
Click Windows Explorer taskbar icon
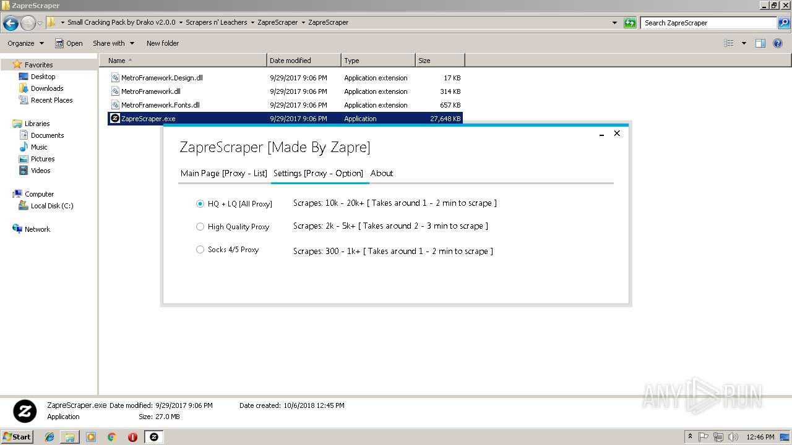(x=70, y=437)
